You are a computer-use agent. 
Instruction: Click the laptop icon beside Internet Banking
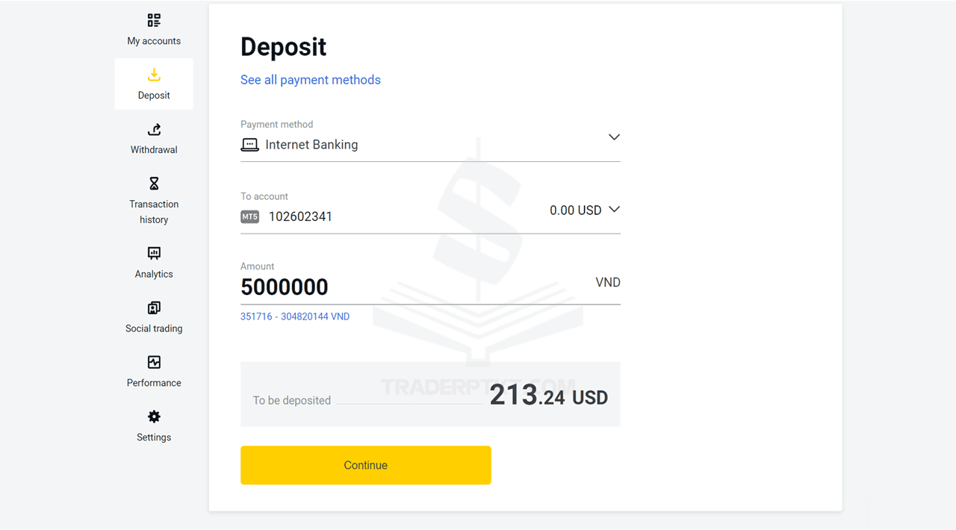pyautogui.click(x=249, y=145)
